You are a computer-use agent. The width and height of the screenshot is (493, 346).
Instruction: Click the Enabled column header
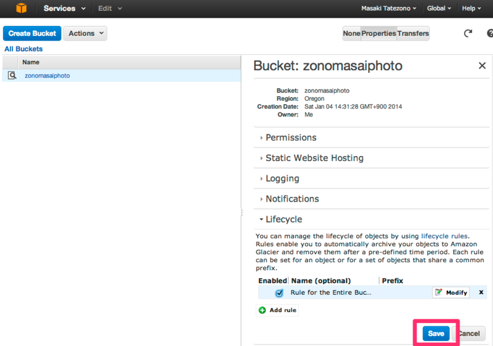[x=272, y=281]
